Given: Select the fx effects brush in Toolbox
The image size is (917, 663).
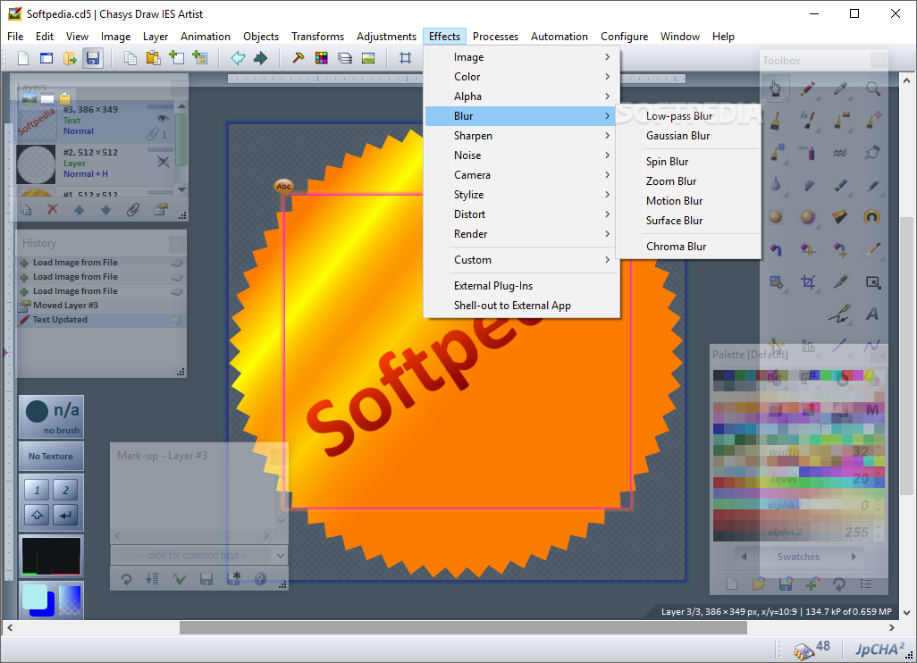Looking at the screenshot, I should (808, 121).
